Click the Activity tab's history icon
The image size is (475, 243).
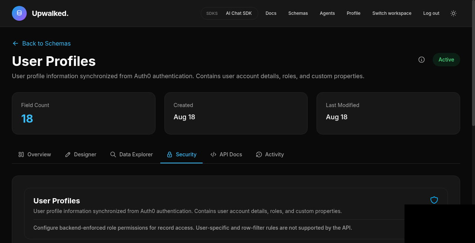[x=259, y=154]
